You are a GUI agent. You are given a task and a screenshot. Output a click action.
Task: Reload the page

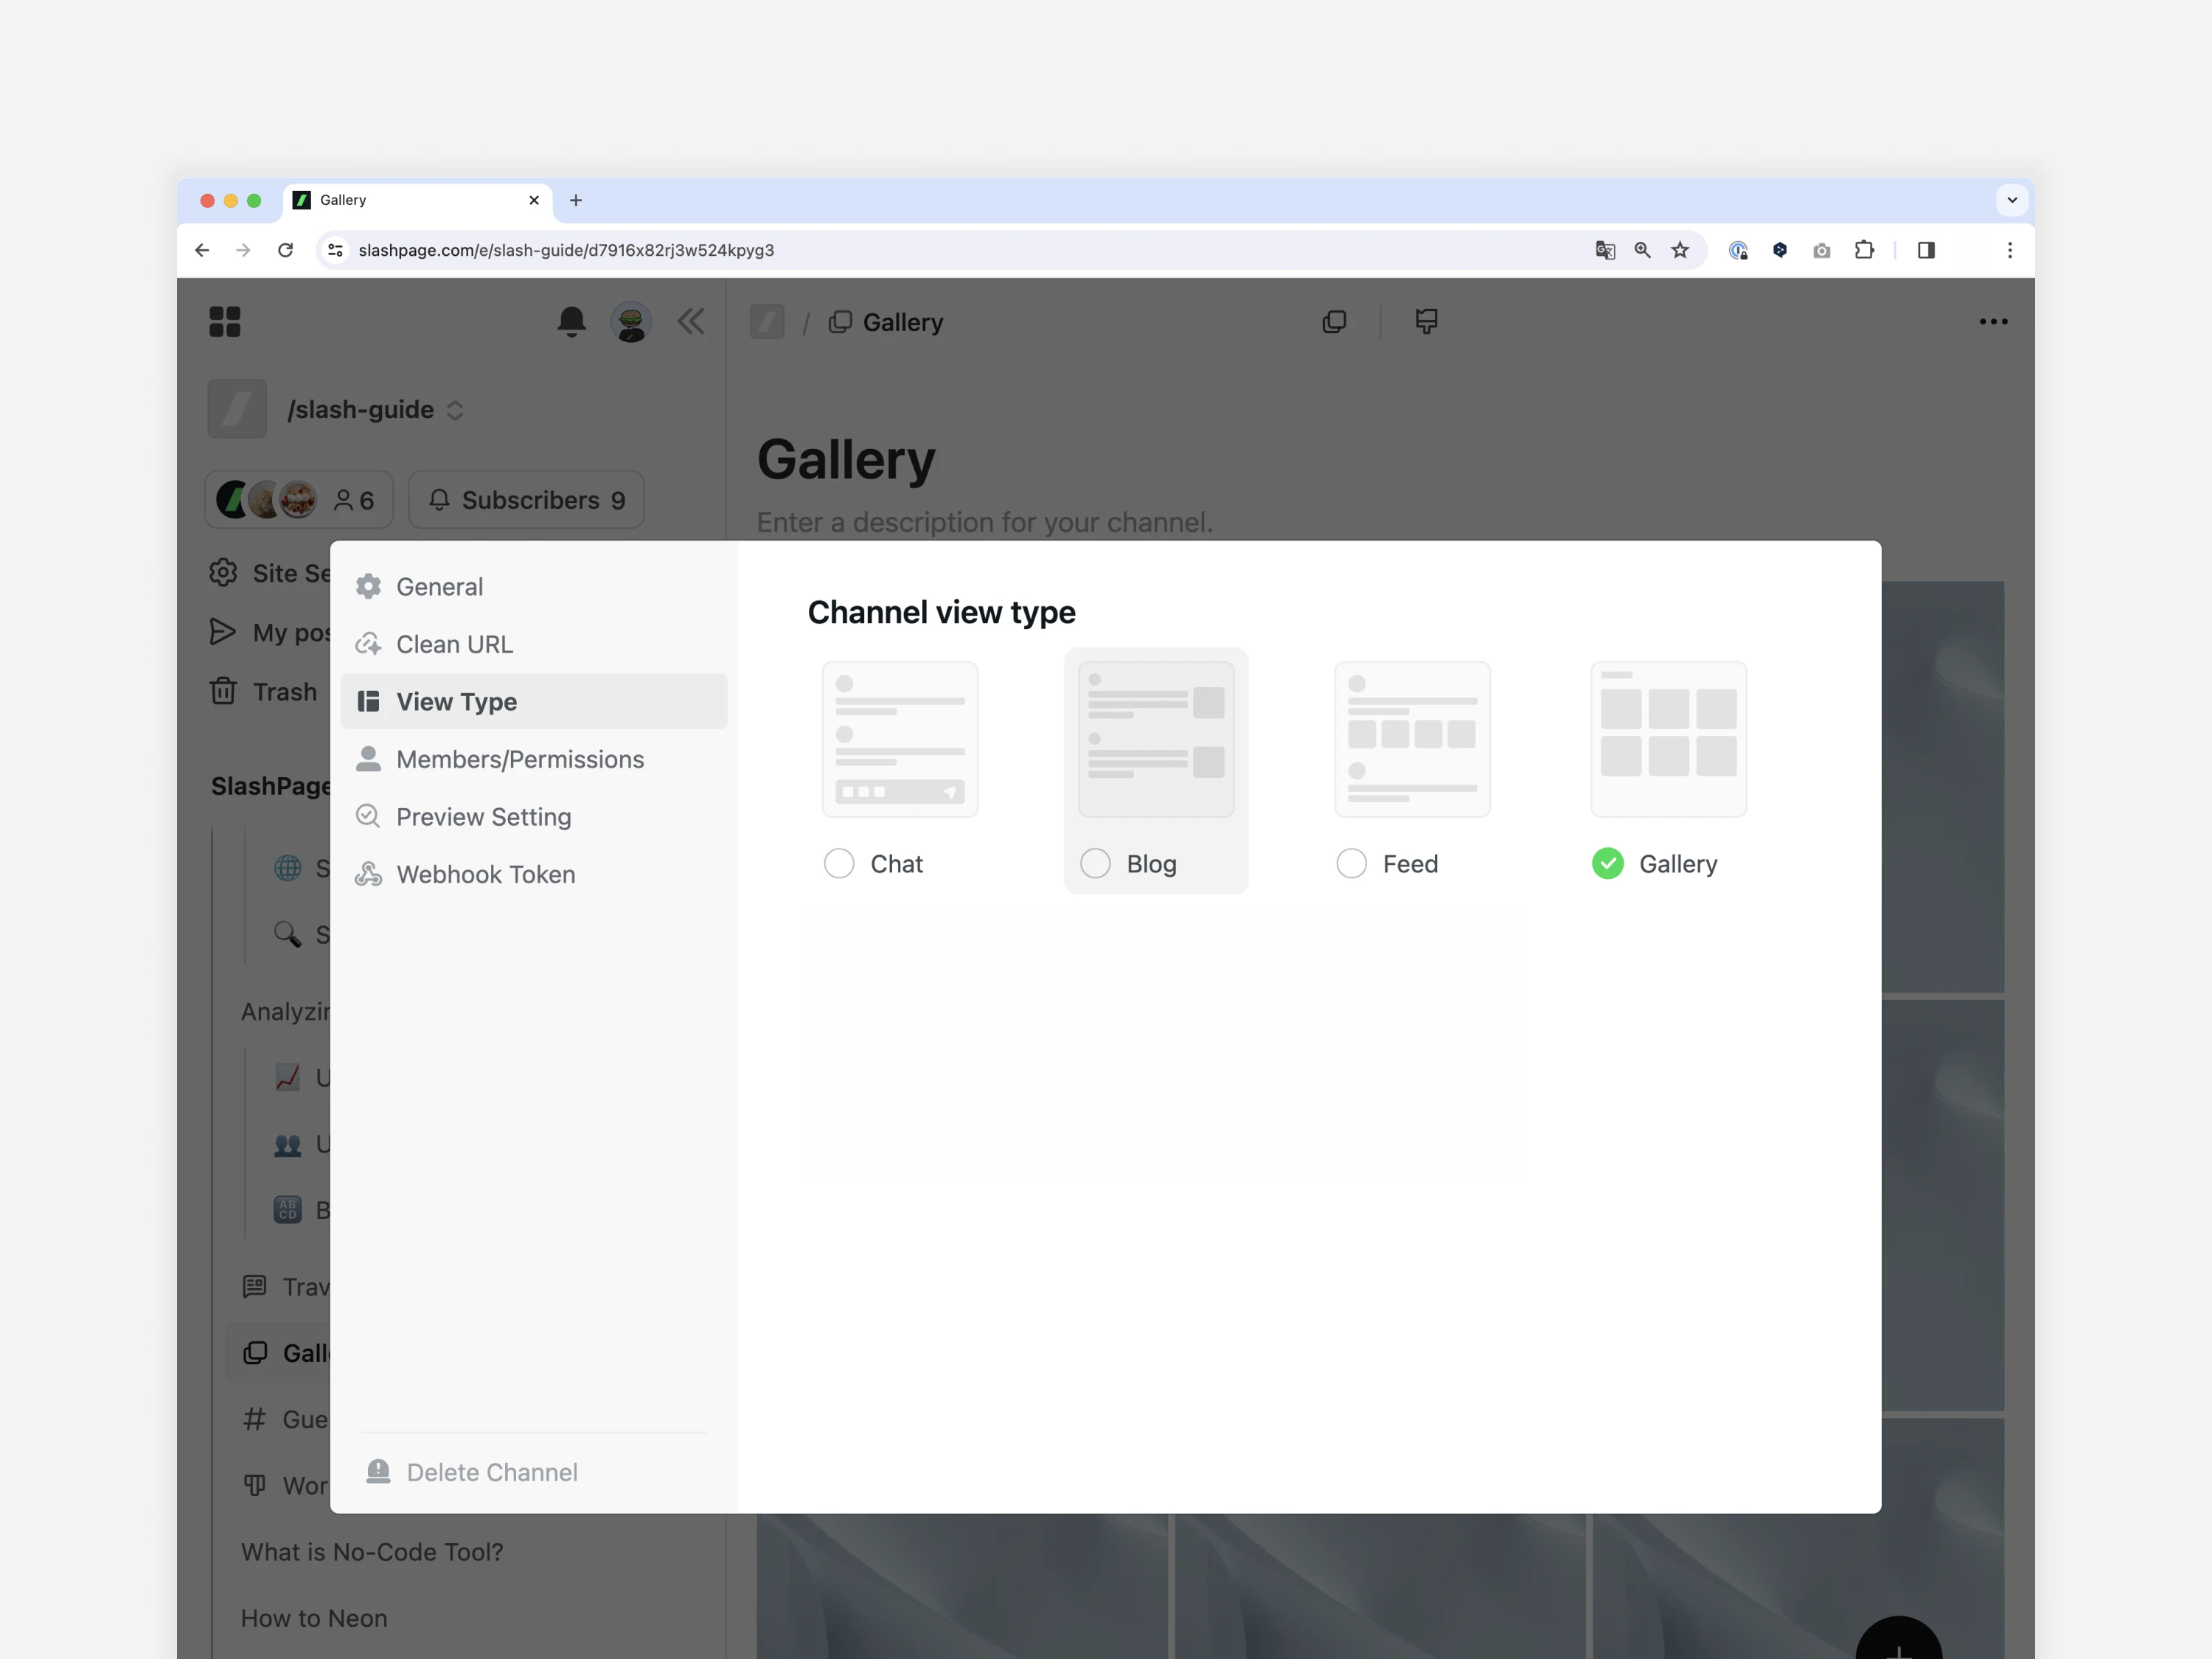coord(285,250)
